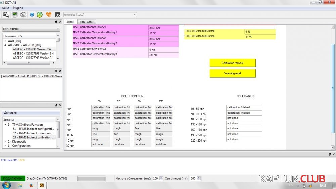Screen dimensions: 336x189
Task: Expand the 2 - Diagnostic node
Action: pyautogui.click(x=5, y=142)
